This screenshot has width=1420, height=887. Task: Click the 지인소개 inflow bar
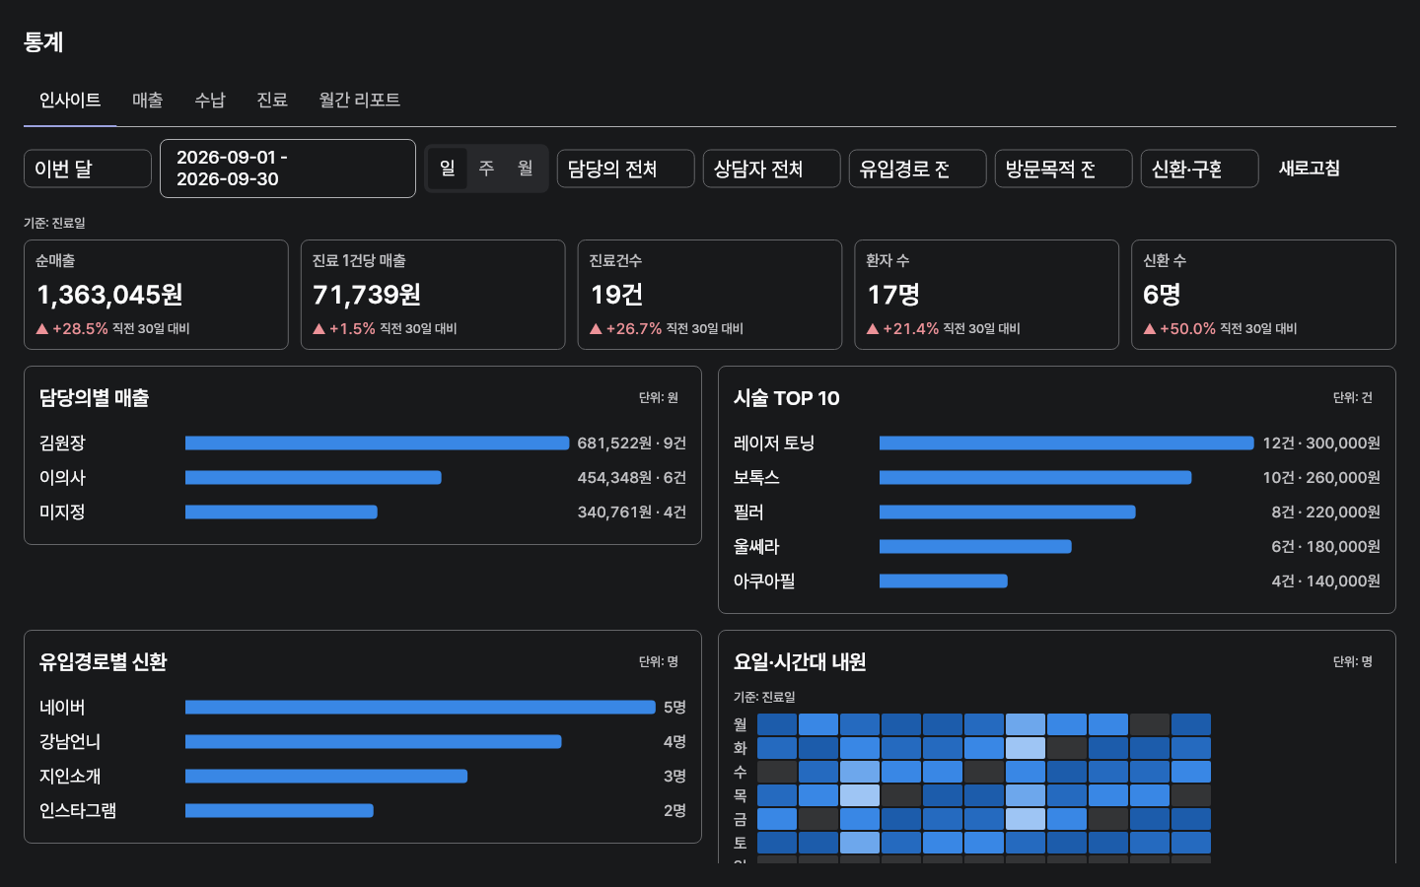[326, 777]
